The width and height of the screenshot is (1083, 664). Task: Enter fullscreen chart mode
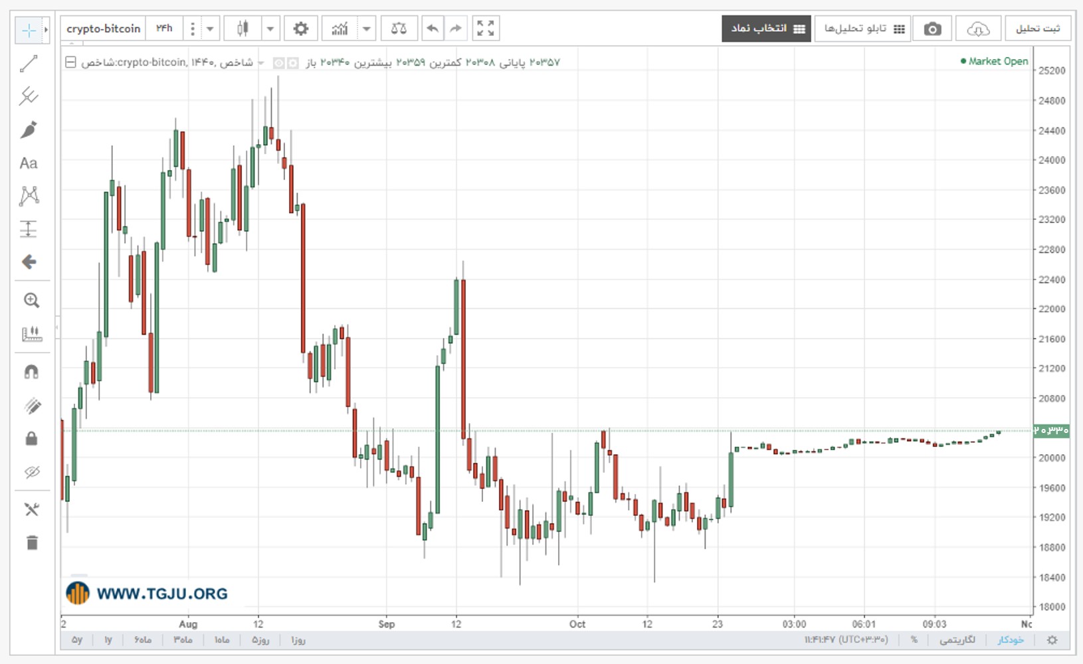click(486, 29)
